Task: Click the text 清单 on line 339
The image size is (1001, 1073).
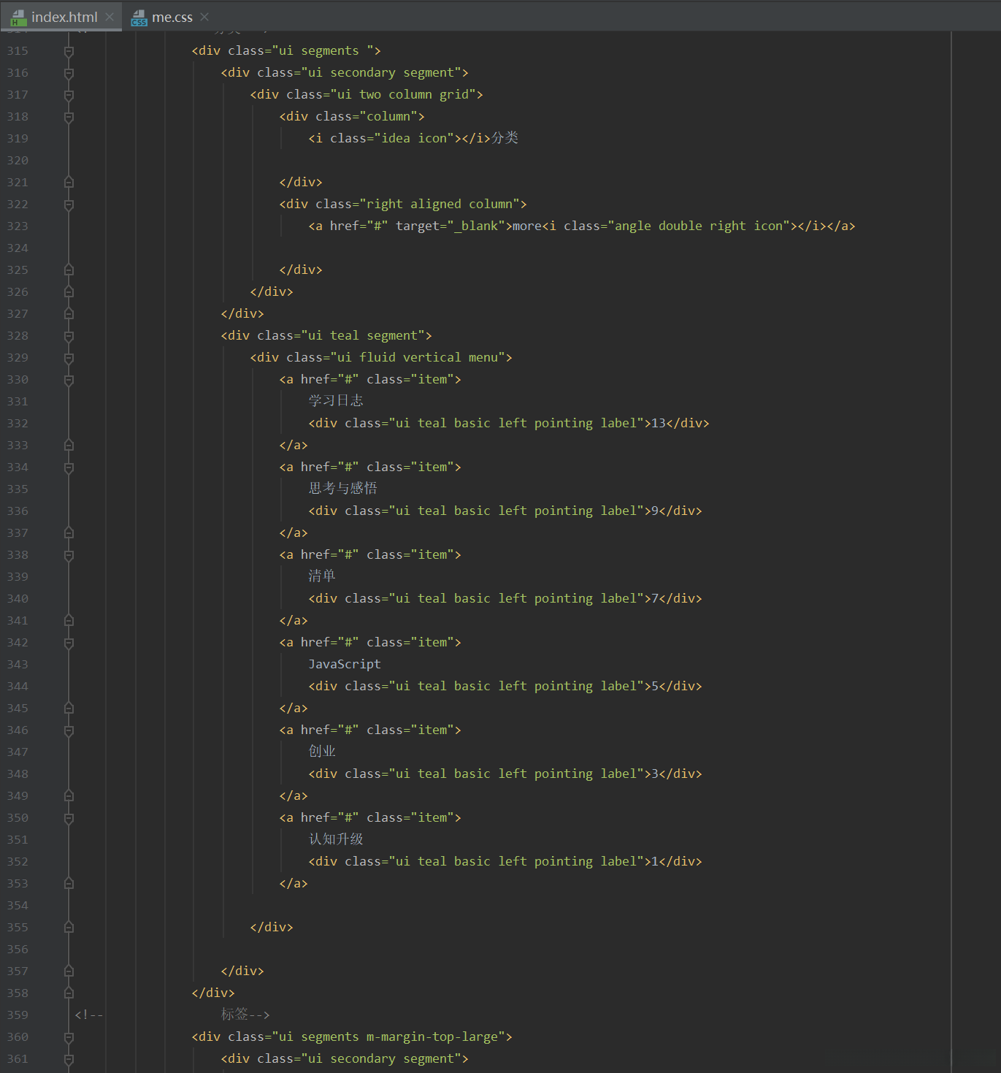Action: pos(322,576)
